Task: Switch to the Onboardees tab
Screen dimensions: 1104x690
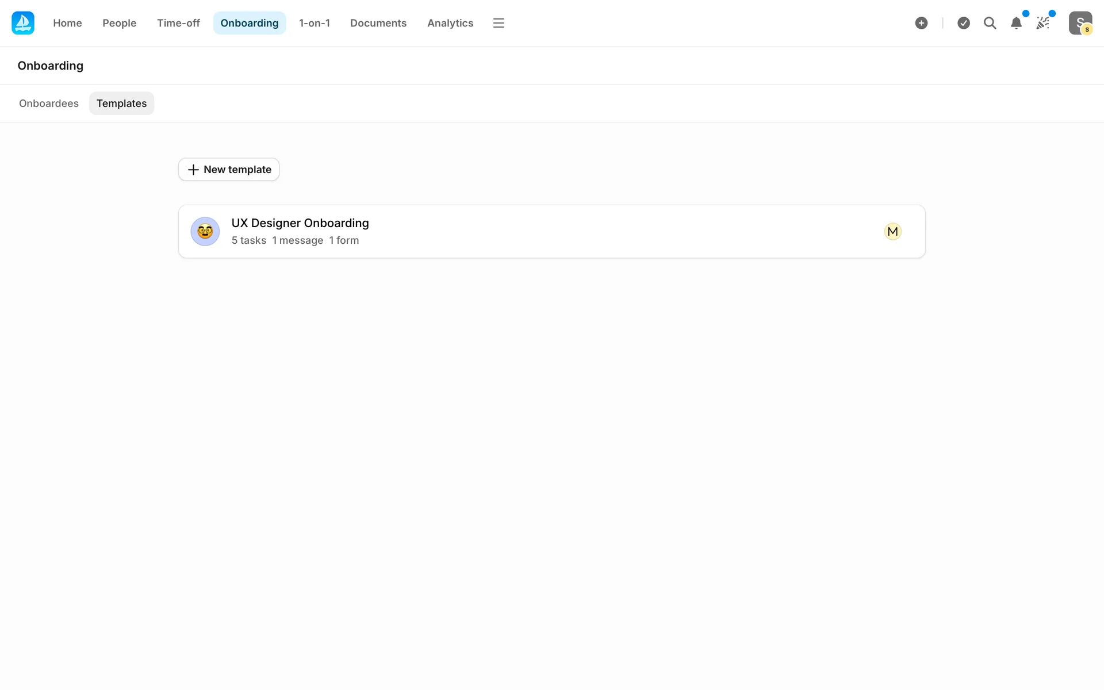Action: point(49,103)
